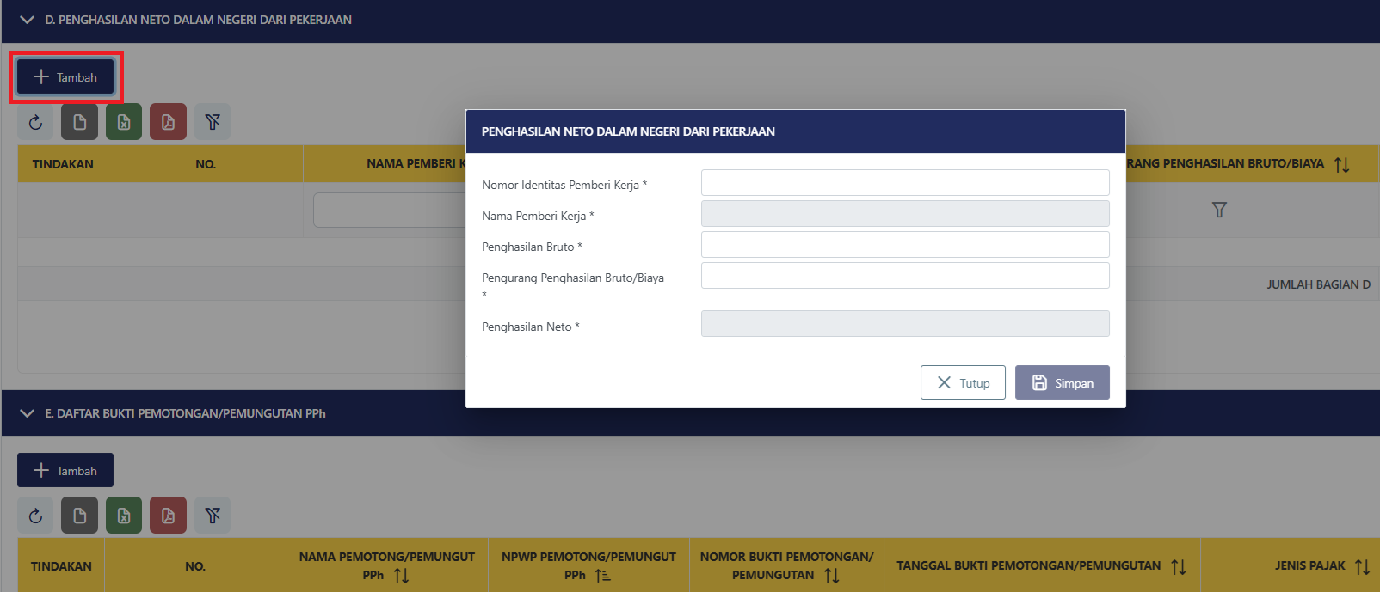Focus the Pengurang Penghasilan Bruto/Biaya input

905,276
